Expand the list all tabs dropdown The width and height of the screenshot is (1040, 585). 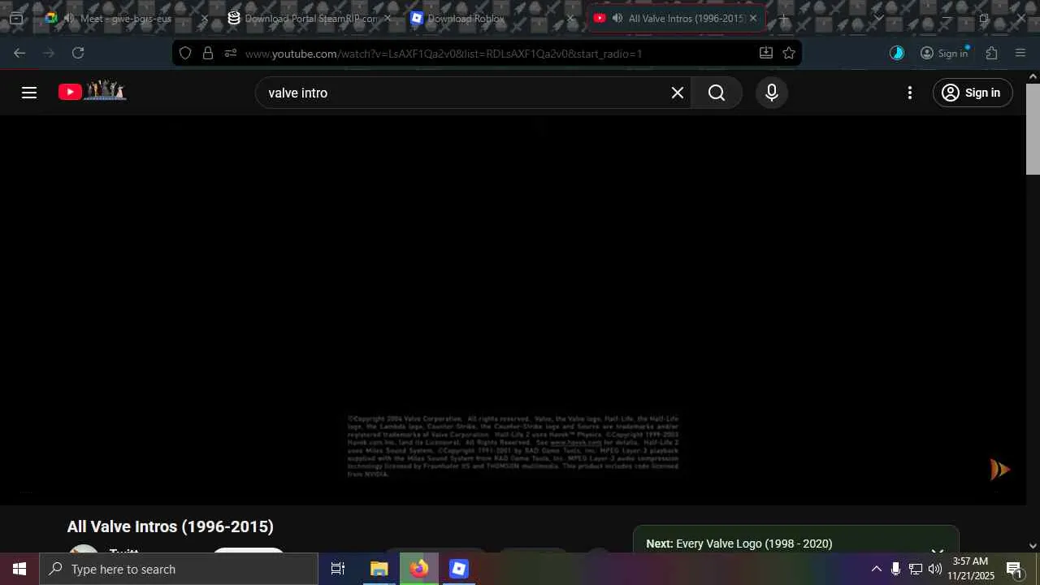878,18
